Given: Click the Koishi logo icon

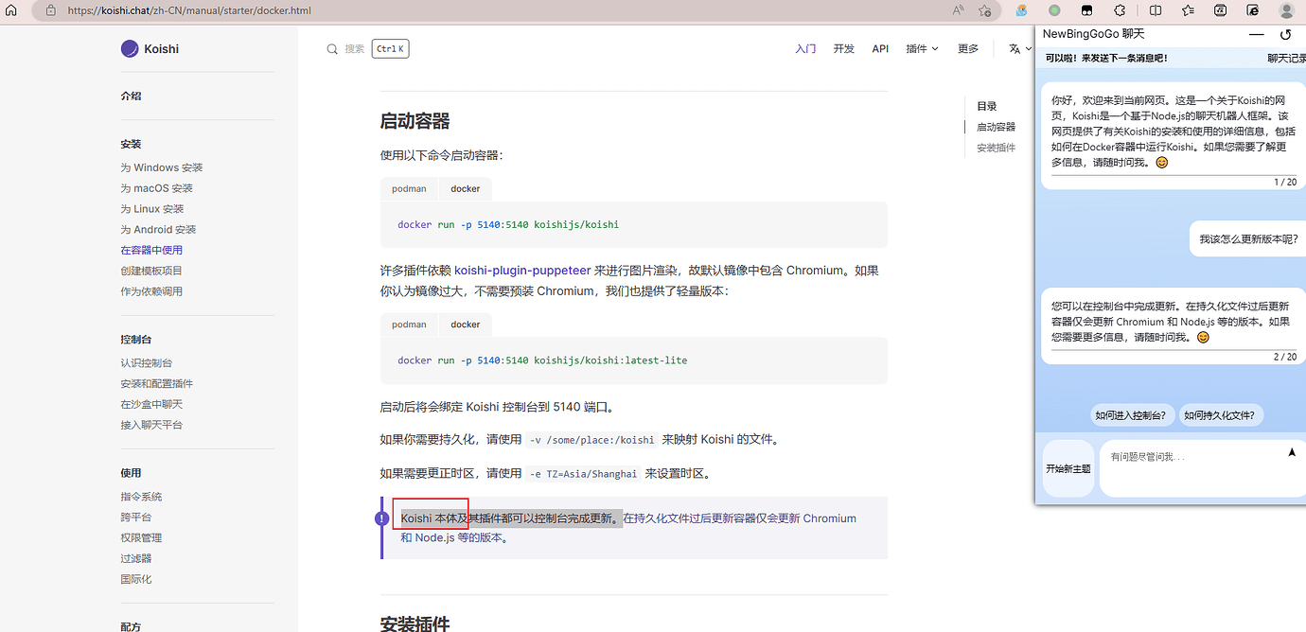Looking at the screenshot, I should pyautogui.click(x=130, y=48).
